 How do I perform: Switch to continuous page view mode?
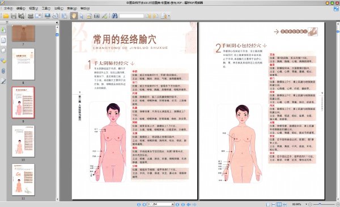274,204
